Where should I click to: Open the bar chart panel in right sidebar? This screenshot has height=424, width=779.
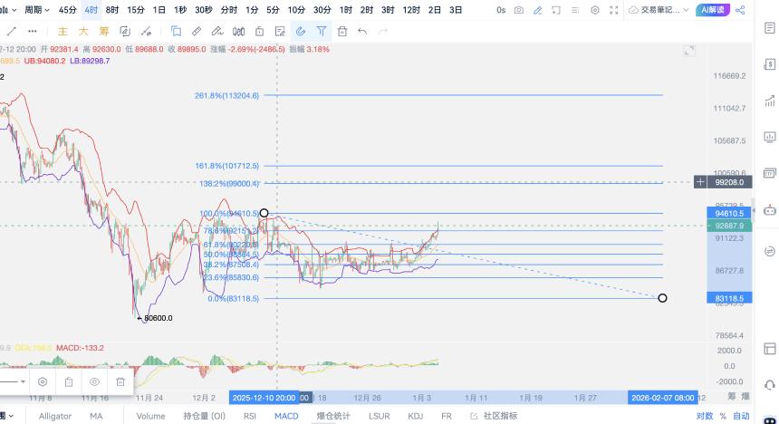pos(770,101)
